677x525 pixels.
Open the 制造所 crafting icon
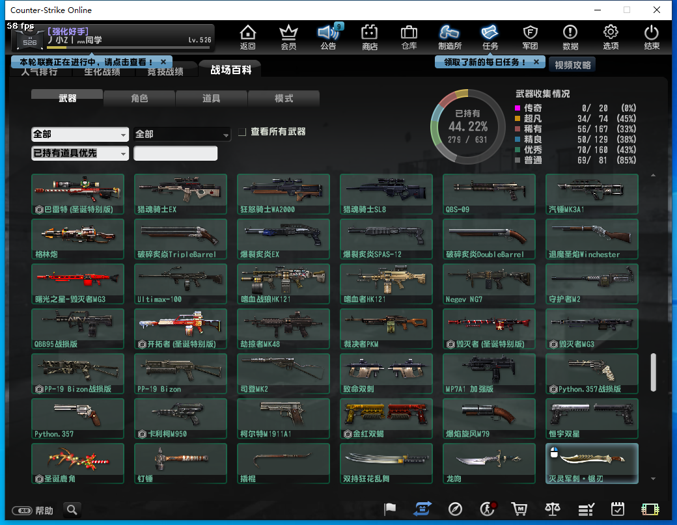point(449,36)
